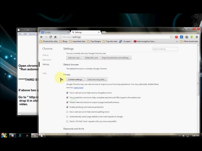Open Notepad Format menu

click(x=32, y=34)
